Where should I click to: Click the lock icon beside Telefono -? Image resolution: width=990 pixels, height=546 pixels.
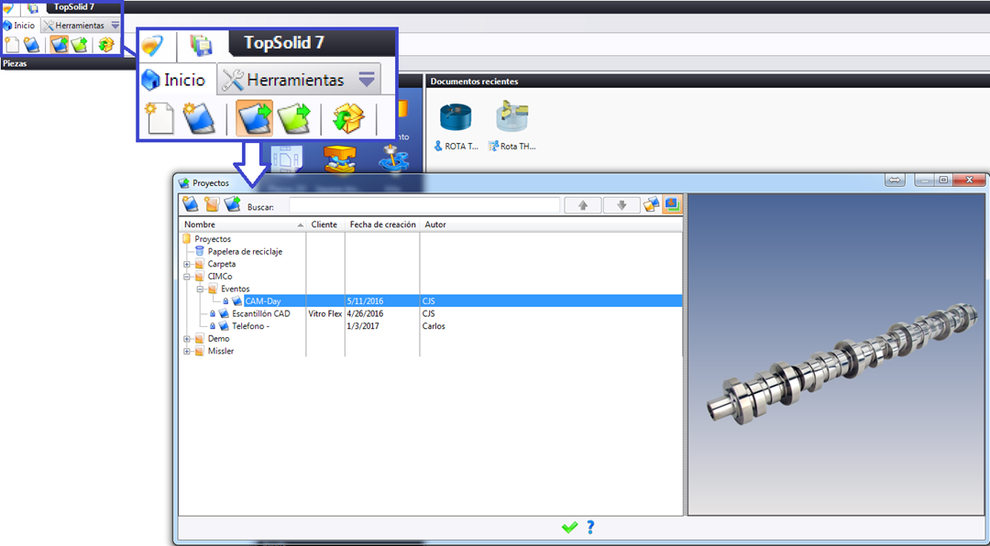[212, 326]
